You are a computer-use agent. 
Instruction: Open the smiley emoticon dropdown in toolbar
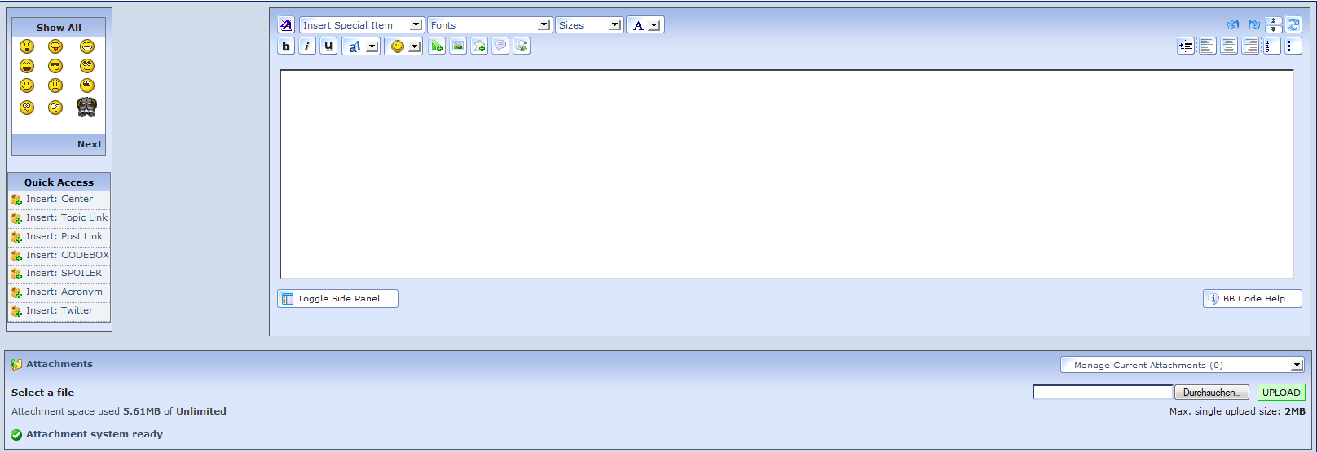point(403,46)
